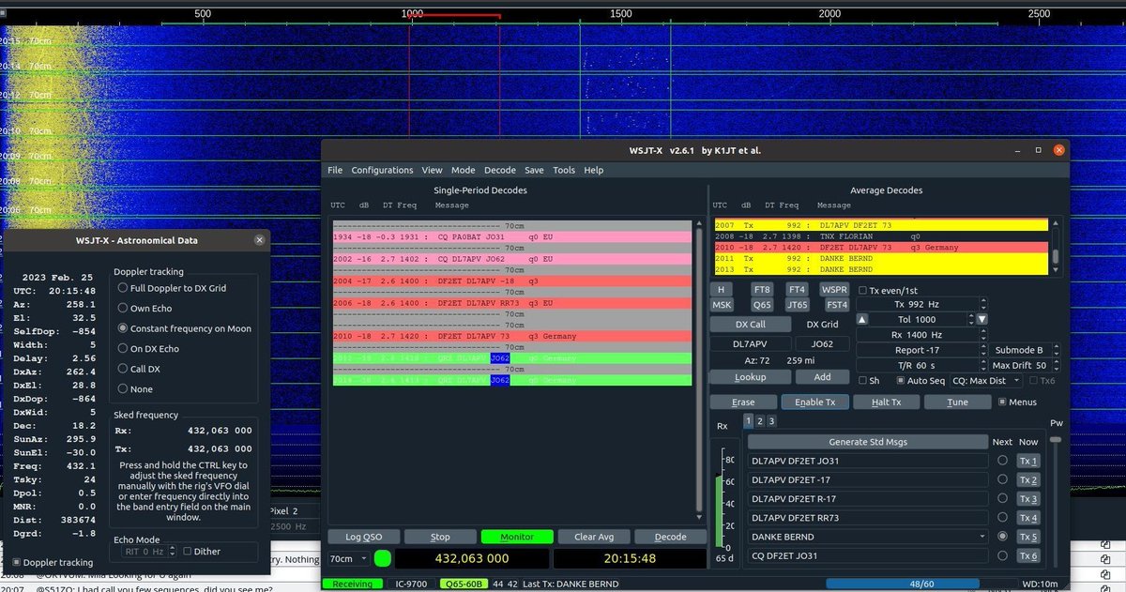The width and height of the screenshot is (1126, 592).
Task: Open the Mode menu
Action: click(x=463, y=170)
